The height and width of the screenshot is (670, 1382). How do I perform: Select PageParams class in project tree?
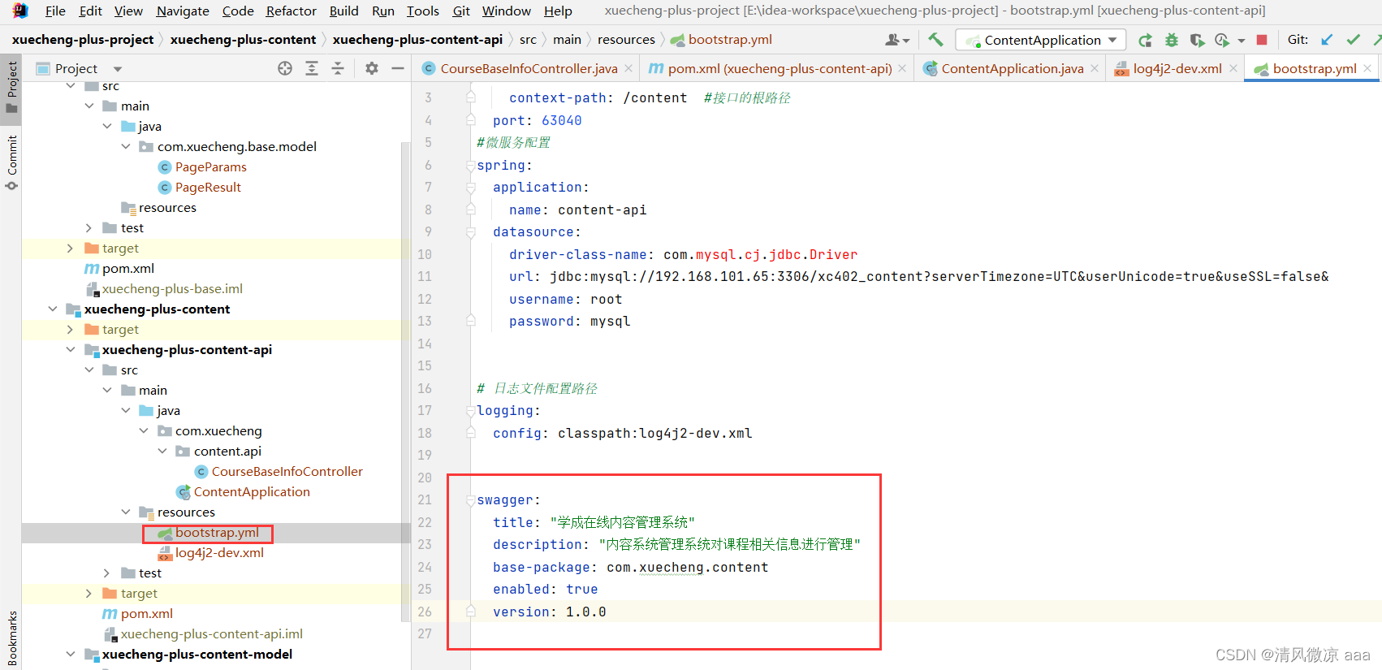click(x=210, y=167)
